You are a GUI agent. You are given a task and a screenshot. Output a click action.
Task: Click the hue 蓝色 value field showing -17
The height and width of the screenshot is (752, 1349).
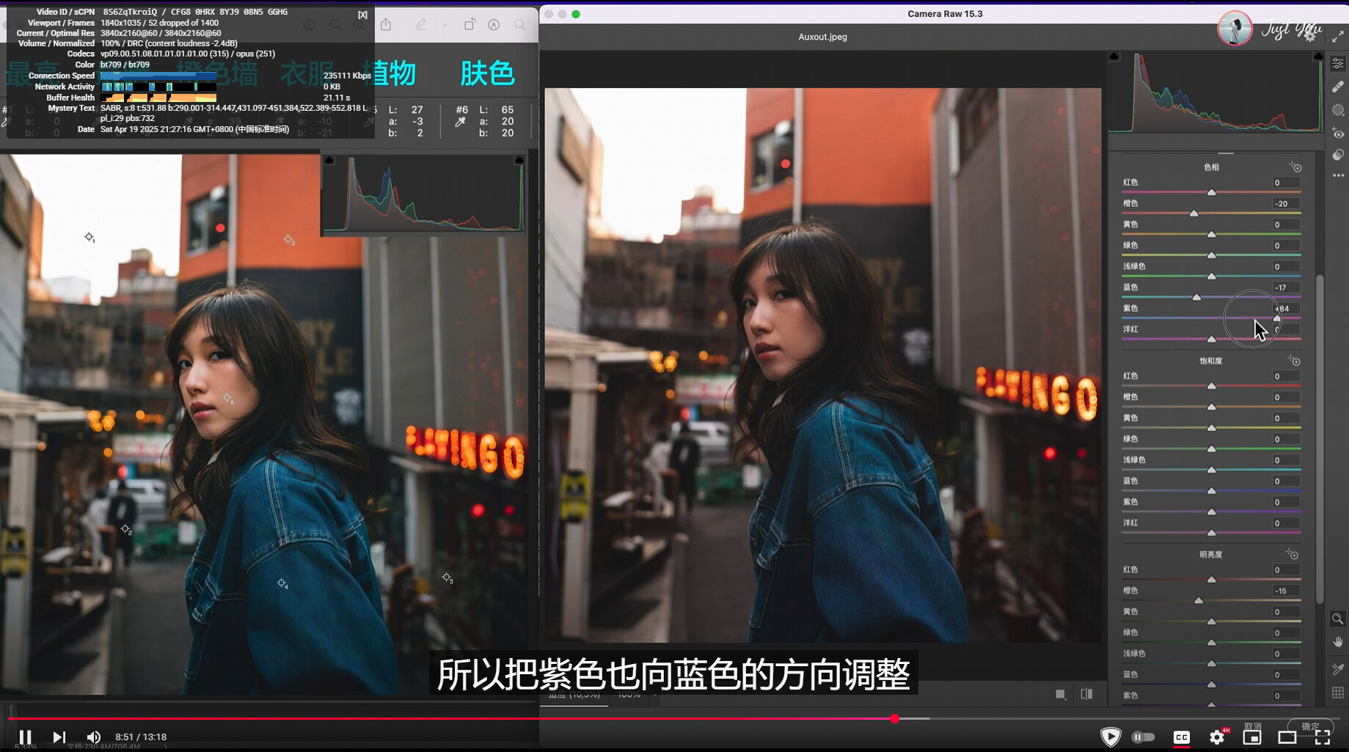[x=1285, y=288]
